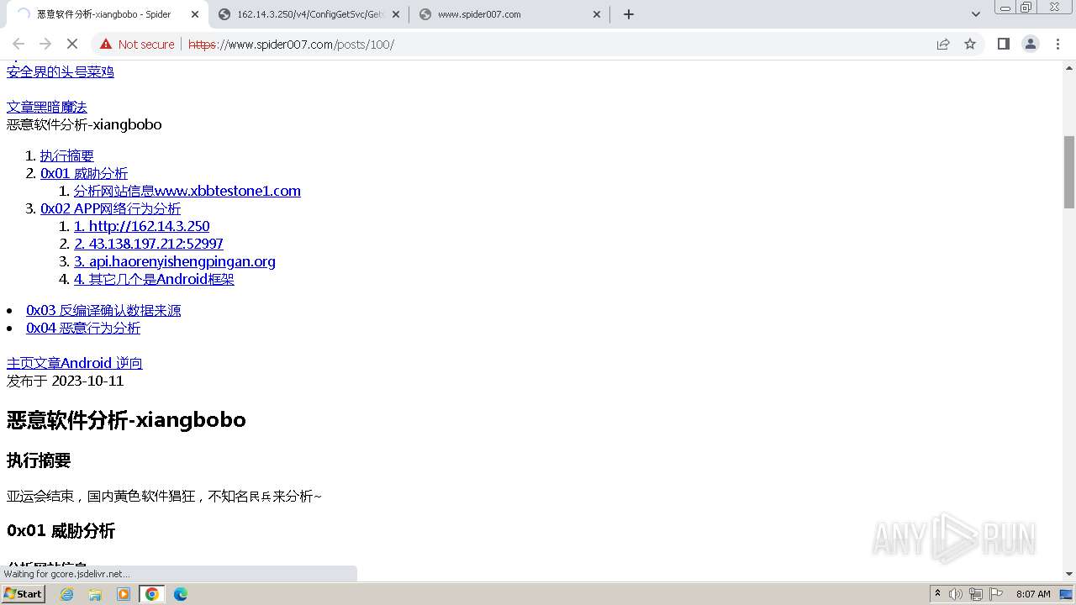Screen dimensions: 1076x605
Task: Switch to the www.spider007.com tab
Action: click(x=509, y=14)
